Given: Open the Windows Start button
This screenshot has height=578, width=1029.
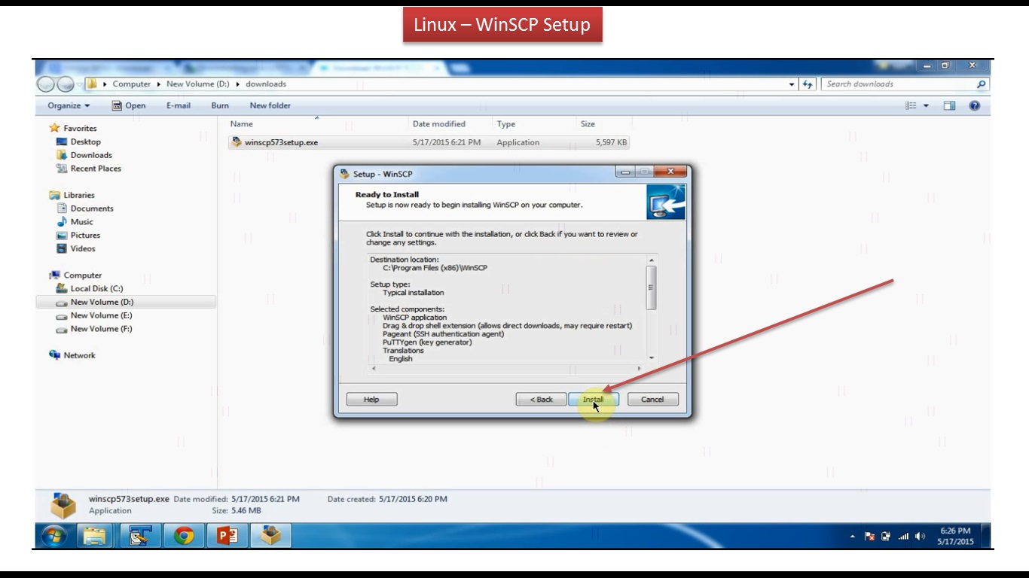Looking at the screenshot, I should click(54, 536).
